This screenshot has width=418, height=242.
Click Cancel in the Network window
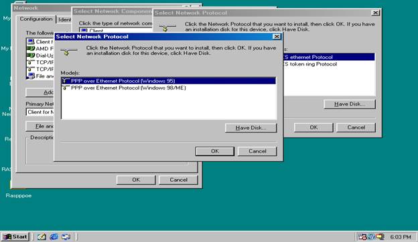(178, 180)
